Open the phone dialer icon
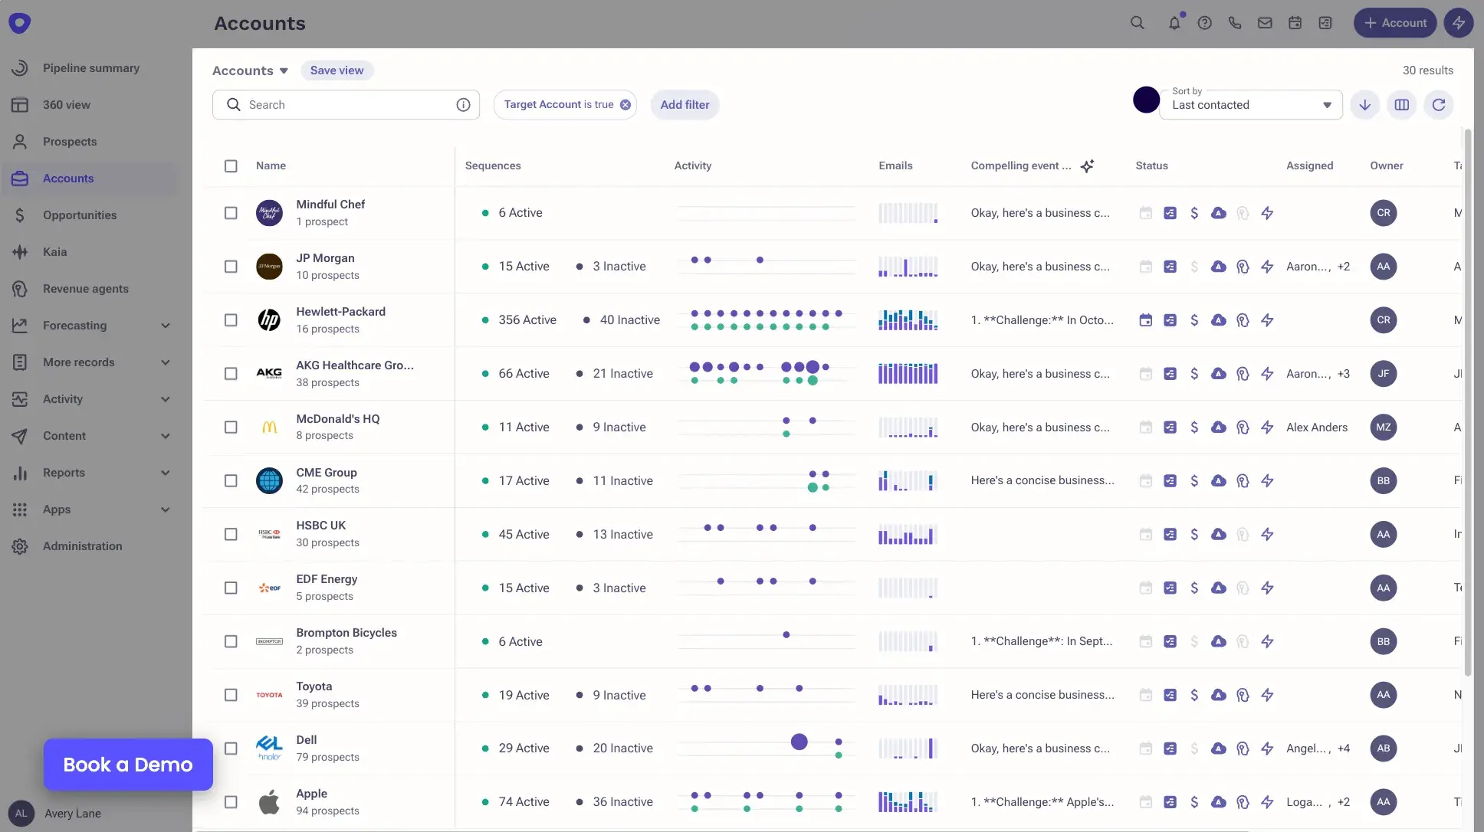1484x832 pixels. click(x=1235, y=23)
